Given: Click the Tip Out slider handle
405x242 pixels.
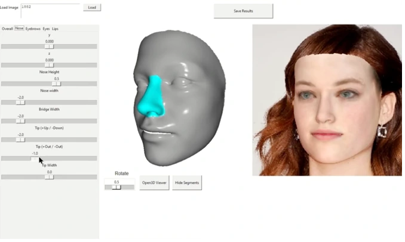Looking at the screenshot, I should [35, 159].
